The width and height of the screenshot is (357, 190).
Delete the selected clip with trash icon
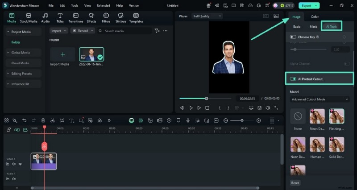tap(43, 120)
